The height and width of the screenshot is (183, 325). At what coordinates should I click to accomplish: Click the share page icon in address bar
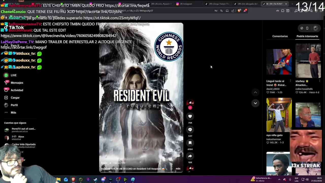tap(233, 11)
